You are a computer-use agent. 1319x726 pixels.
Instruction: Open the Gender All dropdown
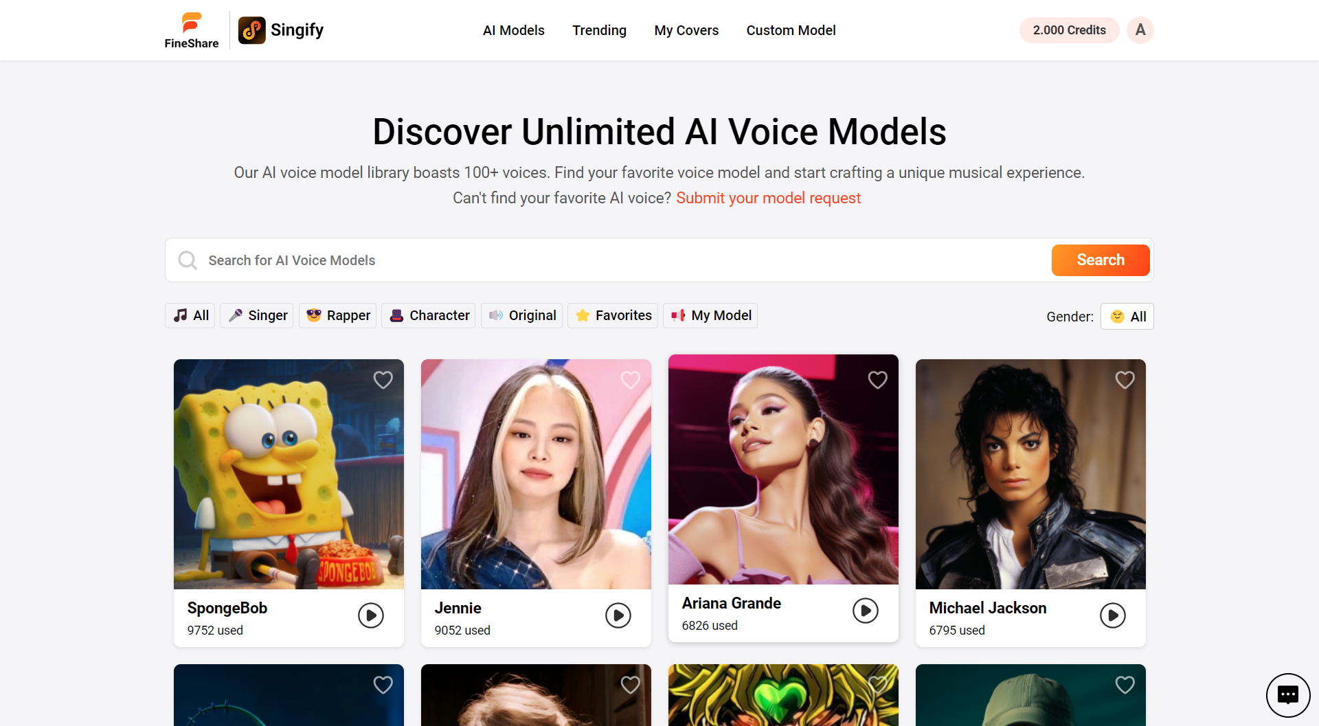[x=1127, y=317]
